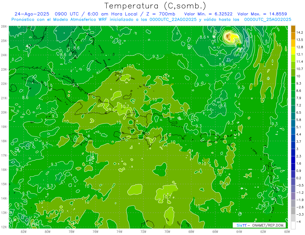Image resolution: width=305 pixels, height=235 pixels.
Task: Click the "0.2" legend label
Action: 299,178
